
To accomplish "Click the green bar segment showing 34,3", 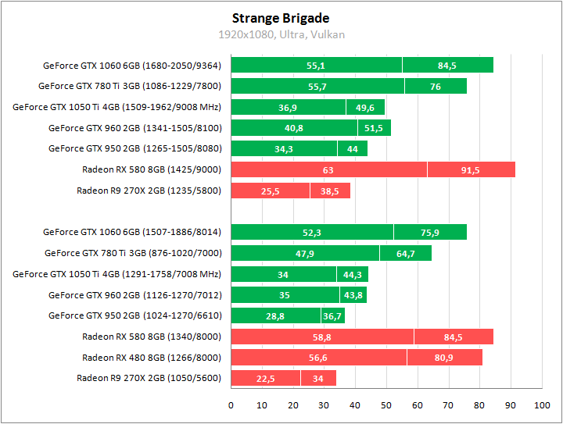I will click(x=284, y=148).
